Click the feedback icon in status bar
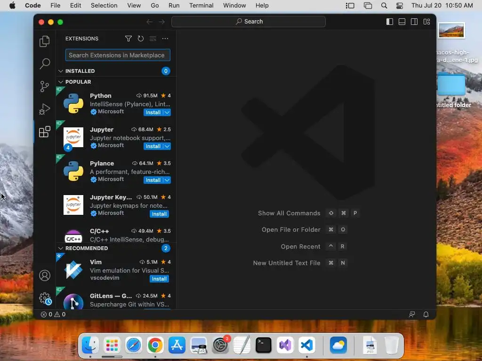The height and width of the screenshot is (361, 482). (411, 314)
